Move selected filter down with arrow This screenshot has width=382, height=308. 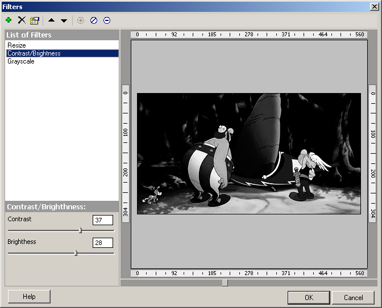click(64, 20)
